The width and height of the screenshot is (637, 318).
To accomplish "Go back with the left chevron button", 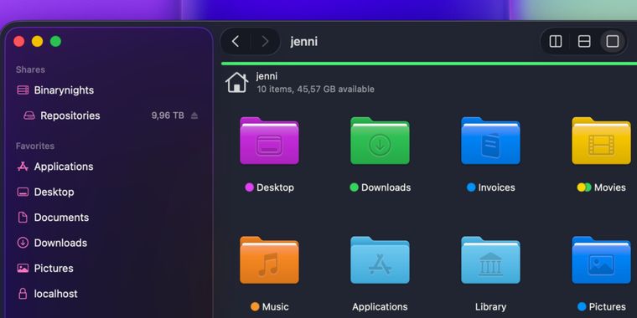I will pos(236,41).
